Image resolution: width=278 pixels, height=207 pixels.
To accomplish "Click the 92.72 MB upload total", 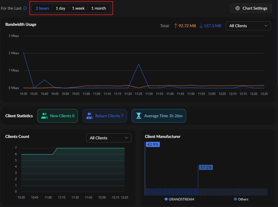I will pos(187,26).
